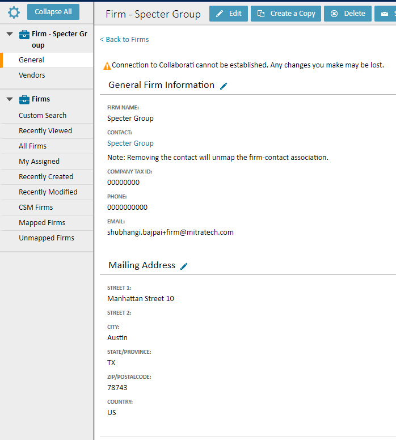
Task: Click the Manhattan Street 10 address text
Action: (141, 299)
